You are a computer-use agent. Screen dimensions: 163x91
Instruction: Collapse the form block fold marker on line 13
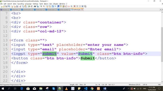click(x=10, y=40)
